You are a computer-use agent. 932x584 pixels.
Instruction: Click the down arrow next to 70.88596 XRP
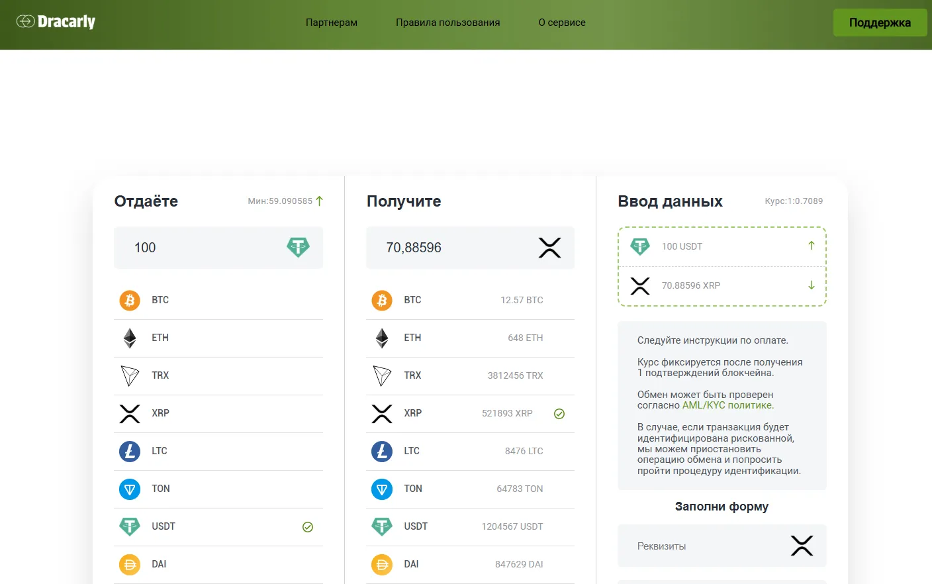[812, 285]
